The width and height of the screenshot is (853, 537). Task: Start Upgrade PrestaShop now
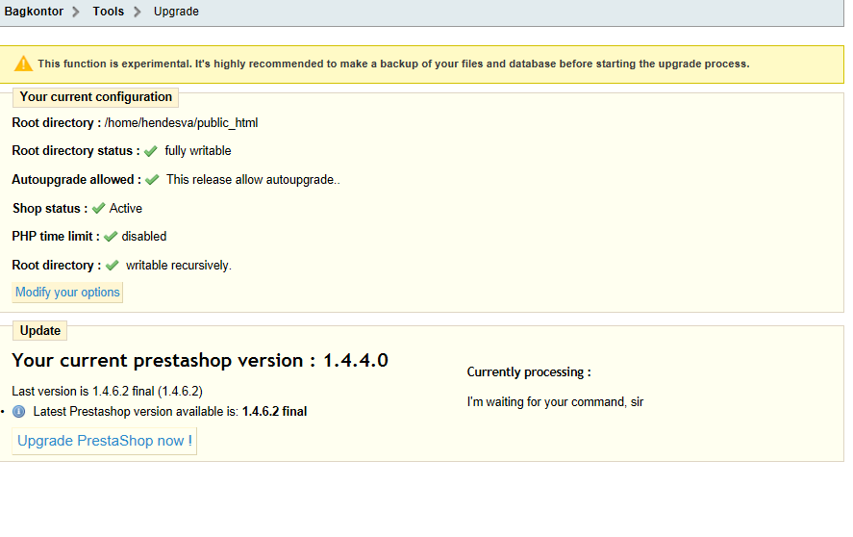click(105, 441)
